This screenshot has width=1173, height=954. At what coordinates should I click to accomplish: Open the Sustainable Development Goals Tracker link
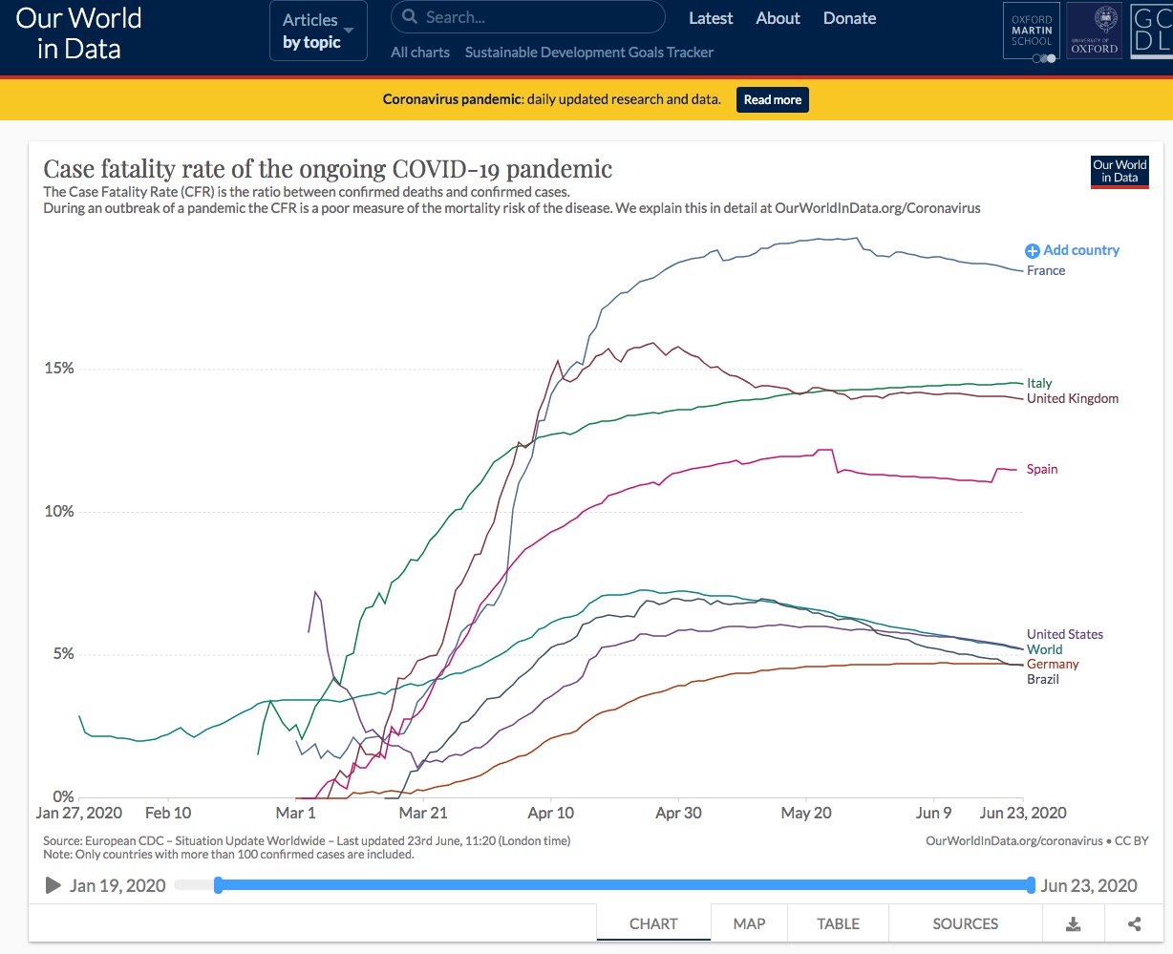pos(588,53)
